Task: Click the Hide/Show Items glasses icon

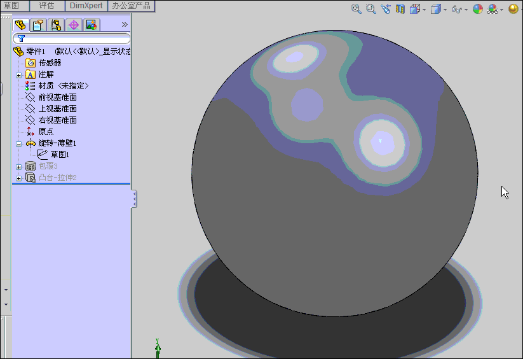Action: point(457,10)
